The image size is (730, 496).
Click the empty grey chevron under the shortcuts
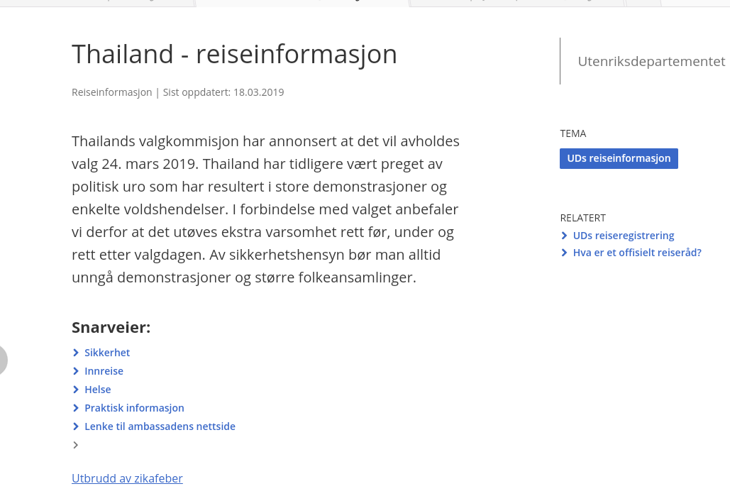[76, 445]
